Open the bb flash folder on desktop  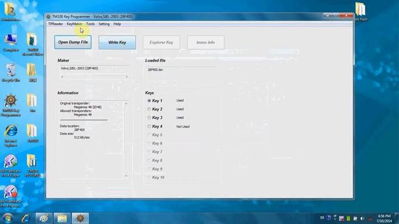361,11
